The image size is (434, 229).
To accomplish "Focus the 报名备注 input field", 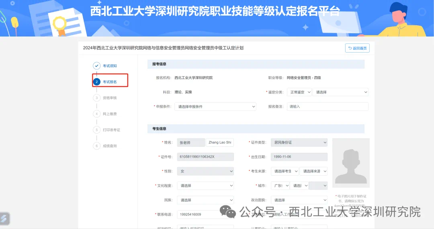I will point(328,107).
